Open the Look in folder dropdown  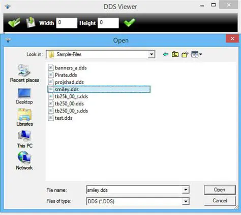click(x=152, y=54)
